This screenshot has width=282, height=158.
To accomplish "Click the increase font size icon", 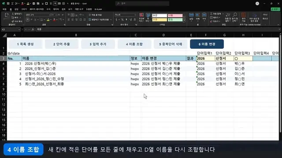I will (x=59, y=14).
